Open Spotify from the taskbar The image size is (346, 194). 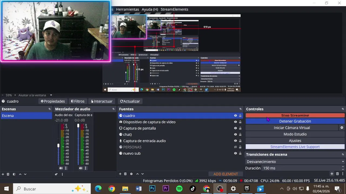179,189
